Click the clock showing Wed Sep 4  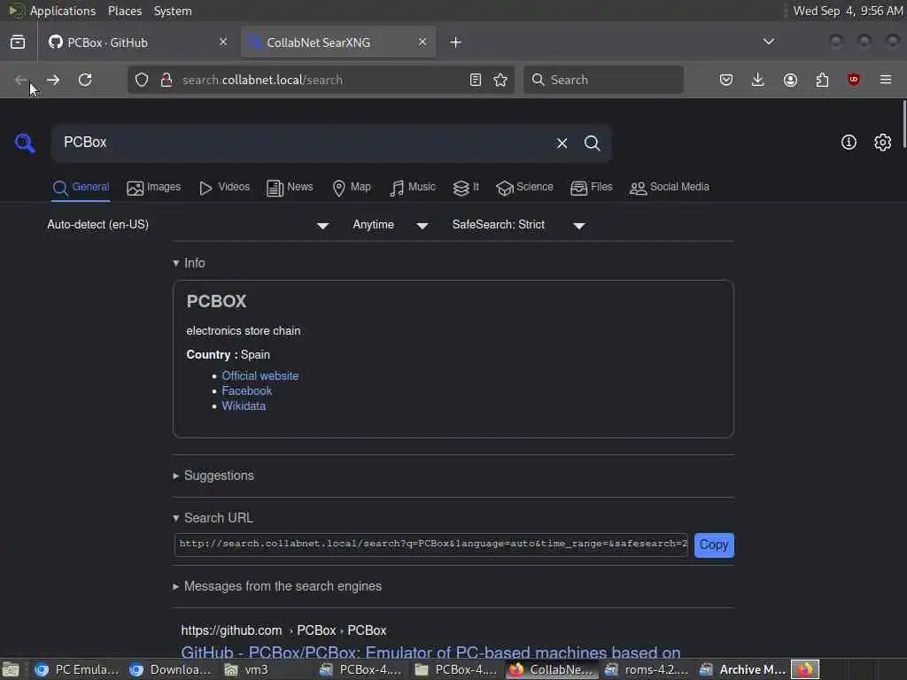848,11
